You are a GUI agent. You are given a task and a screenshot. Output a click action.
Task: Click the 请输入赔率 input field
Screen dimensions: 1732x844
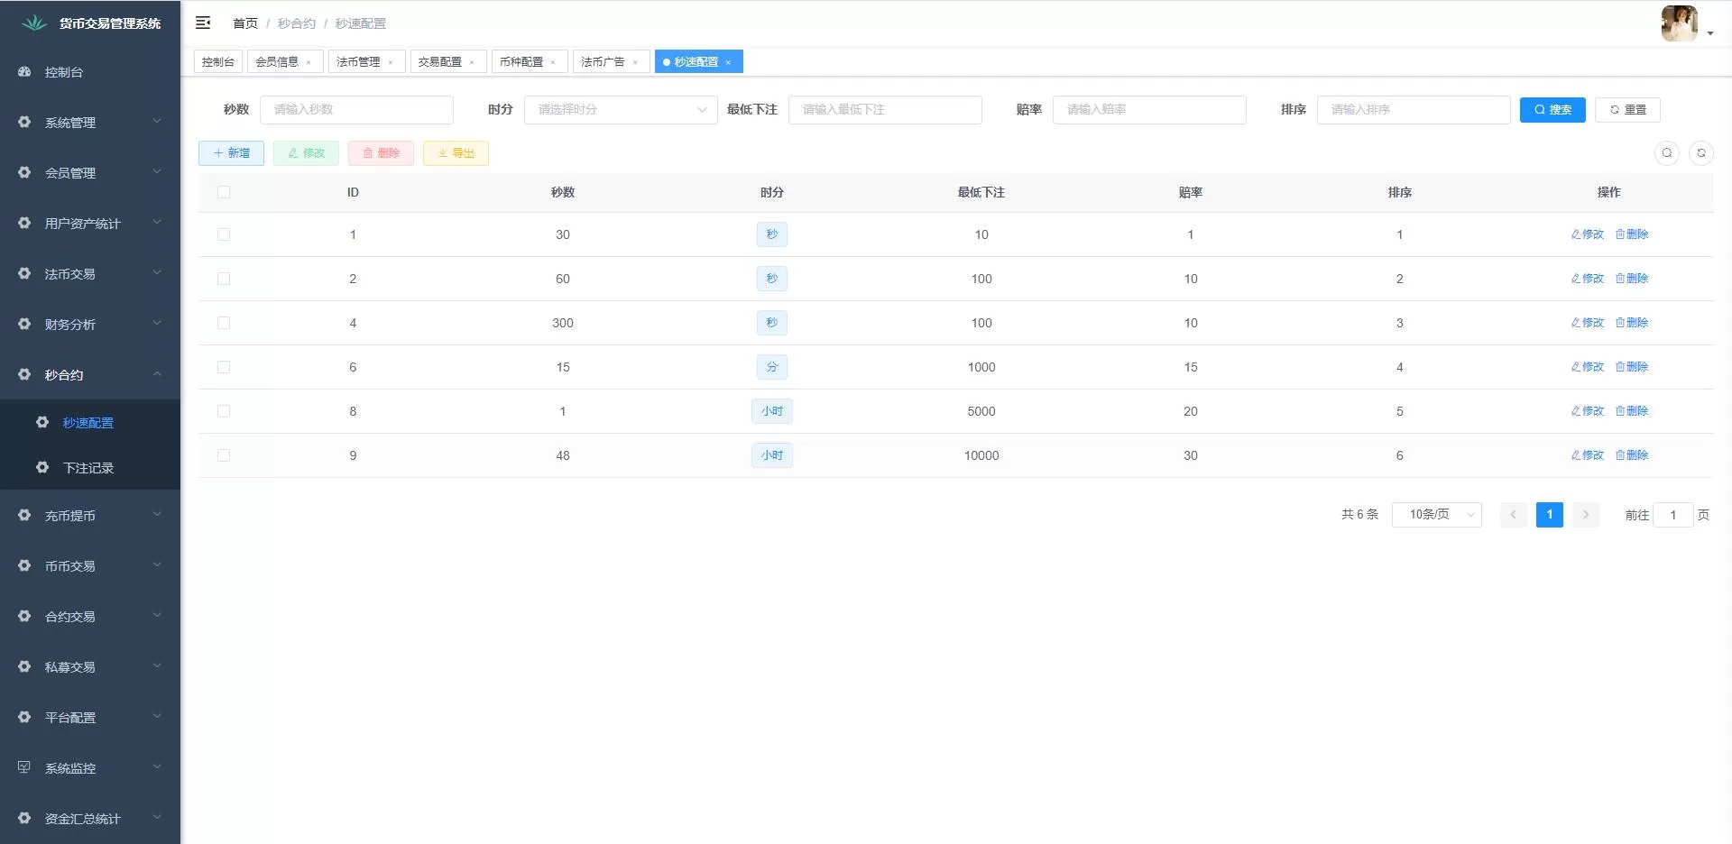click(x=1148, y=110)
